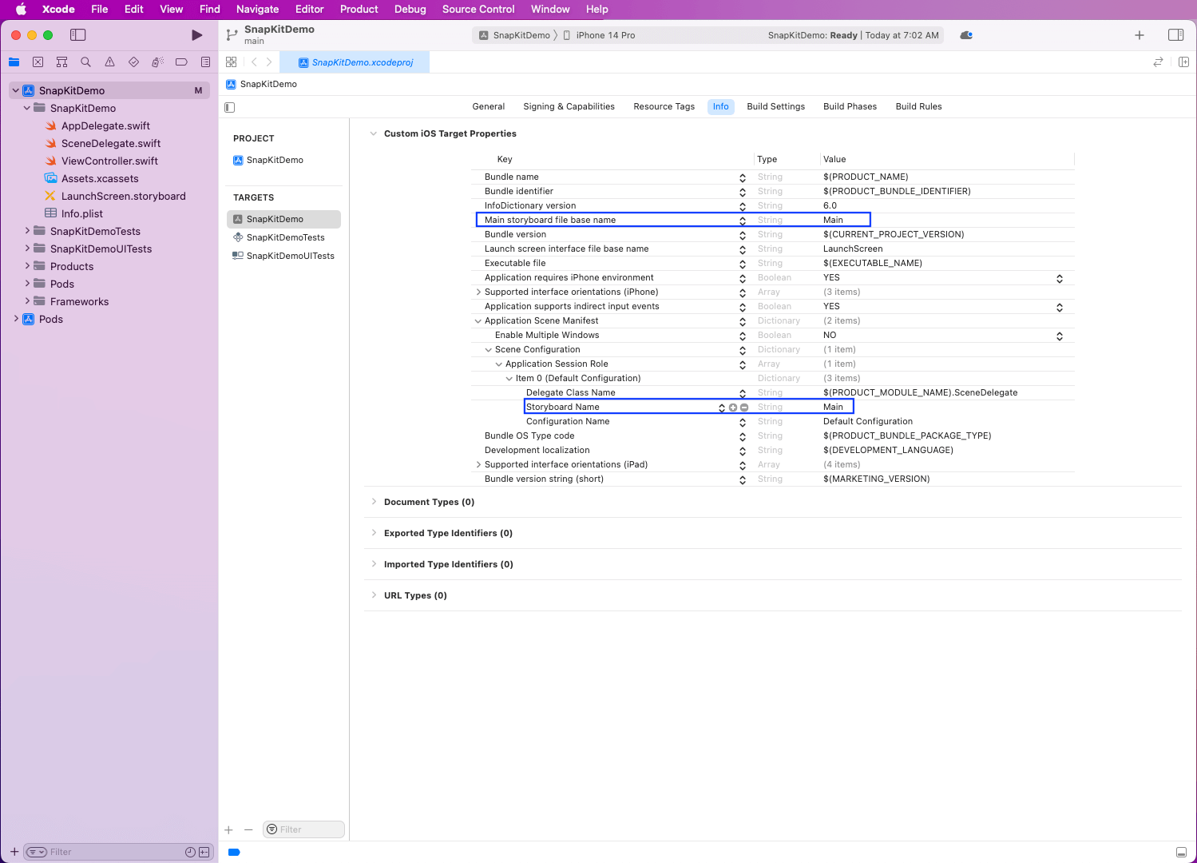
Task: Open the Issue navigator warning icon
Action: tap(109, 62)
